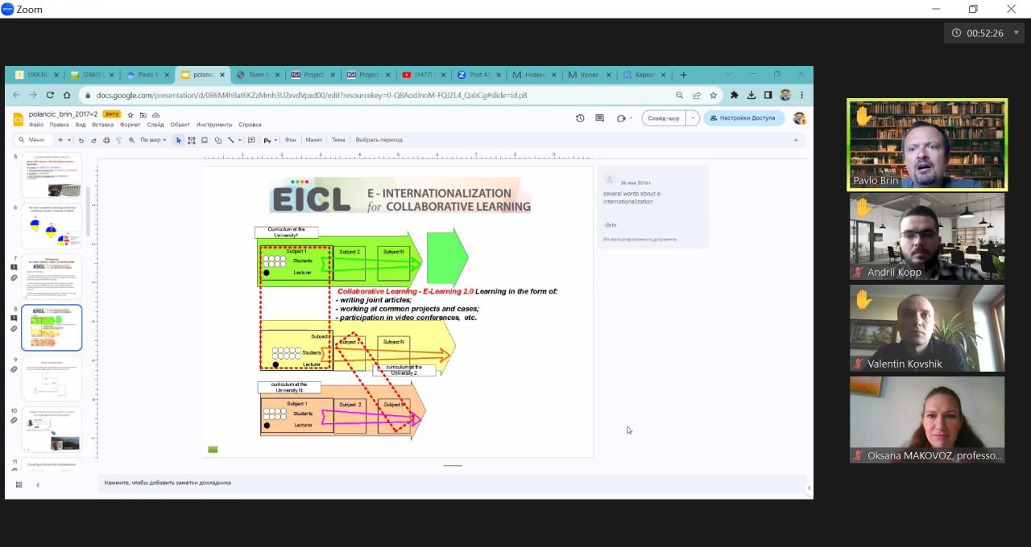This screenshot has width=1031, height=547.
Task: Expand line tool options arrow
Action: 240,140
